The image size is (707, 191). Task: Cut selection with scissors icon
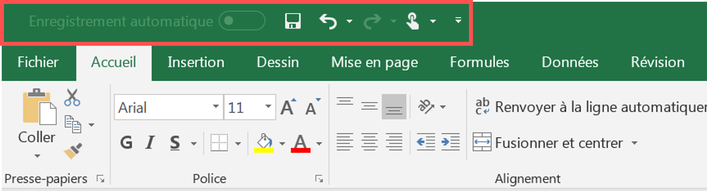72,98
